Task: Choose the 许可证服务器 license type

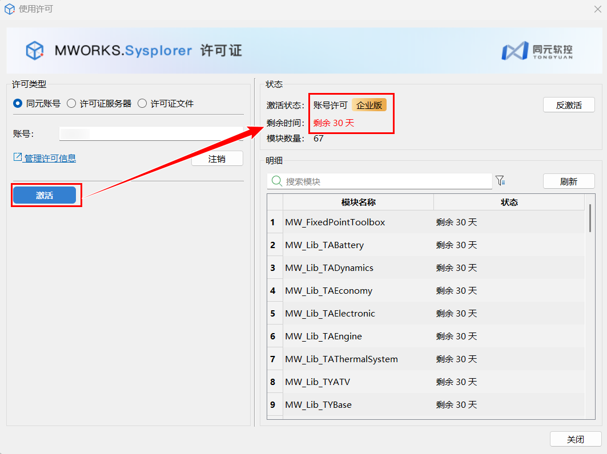Action: tap(71, 103)
